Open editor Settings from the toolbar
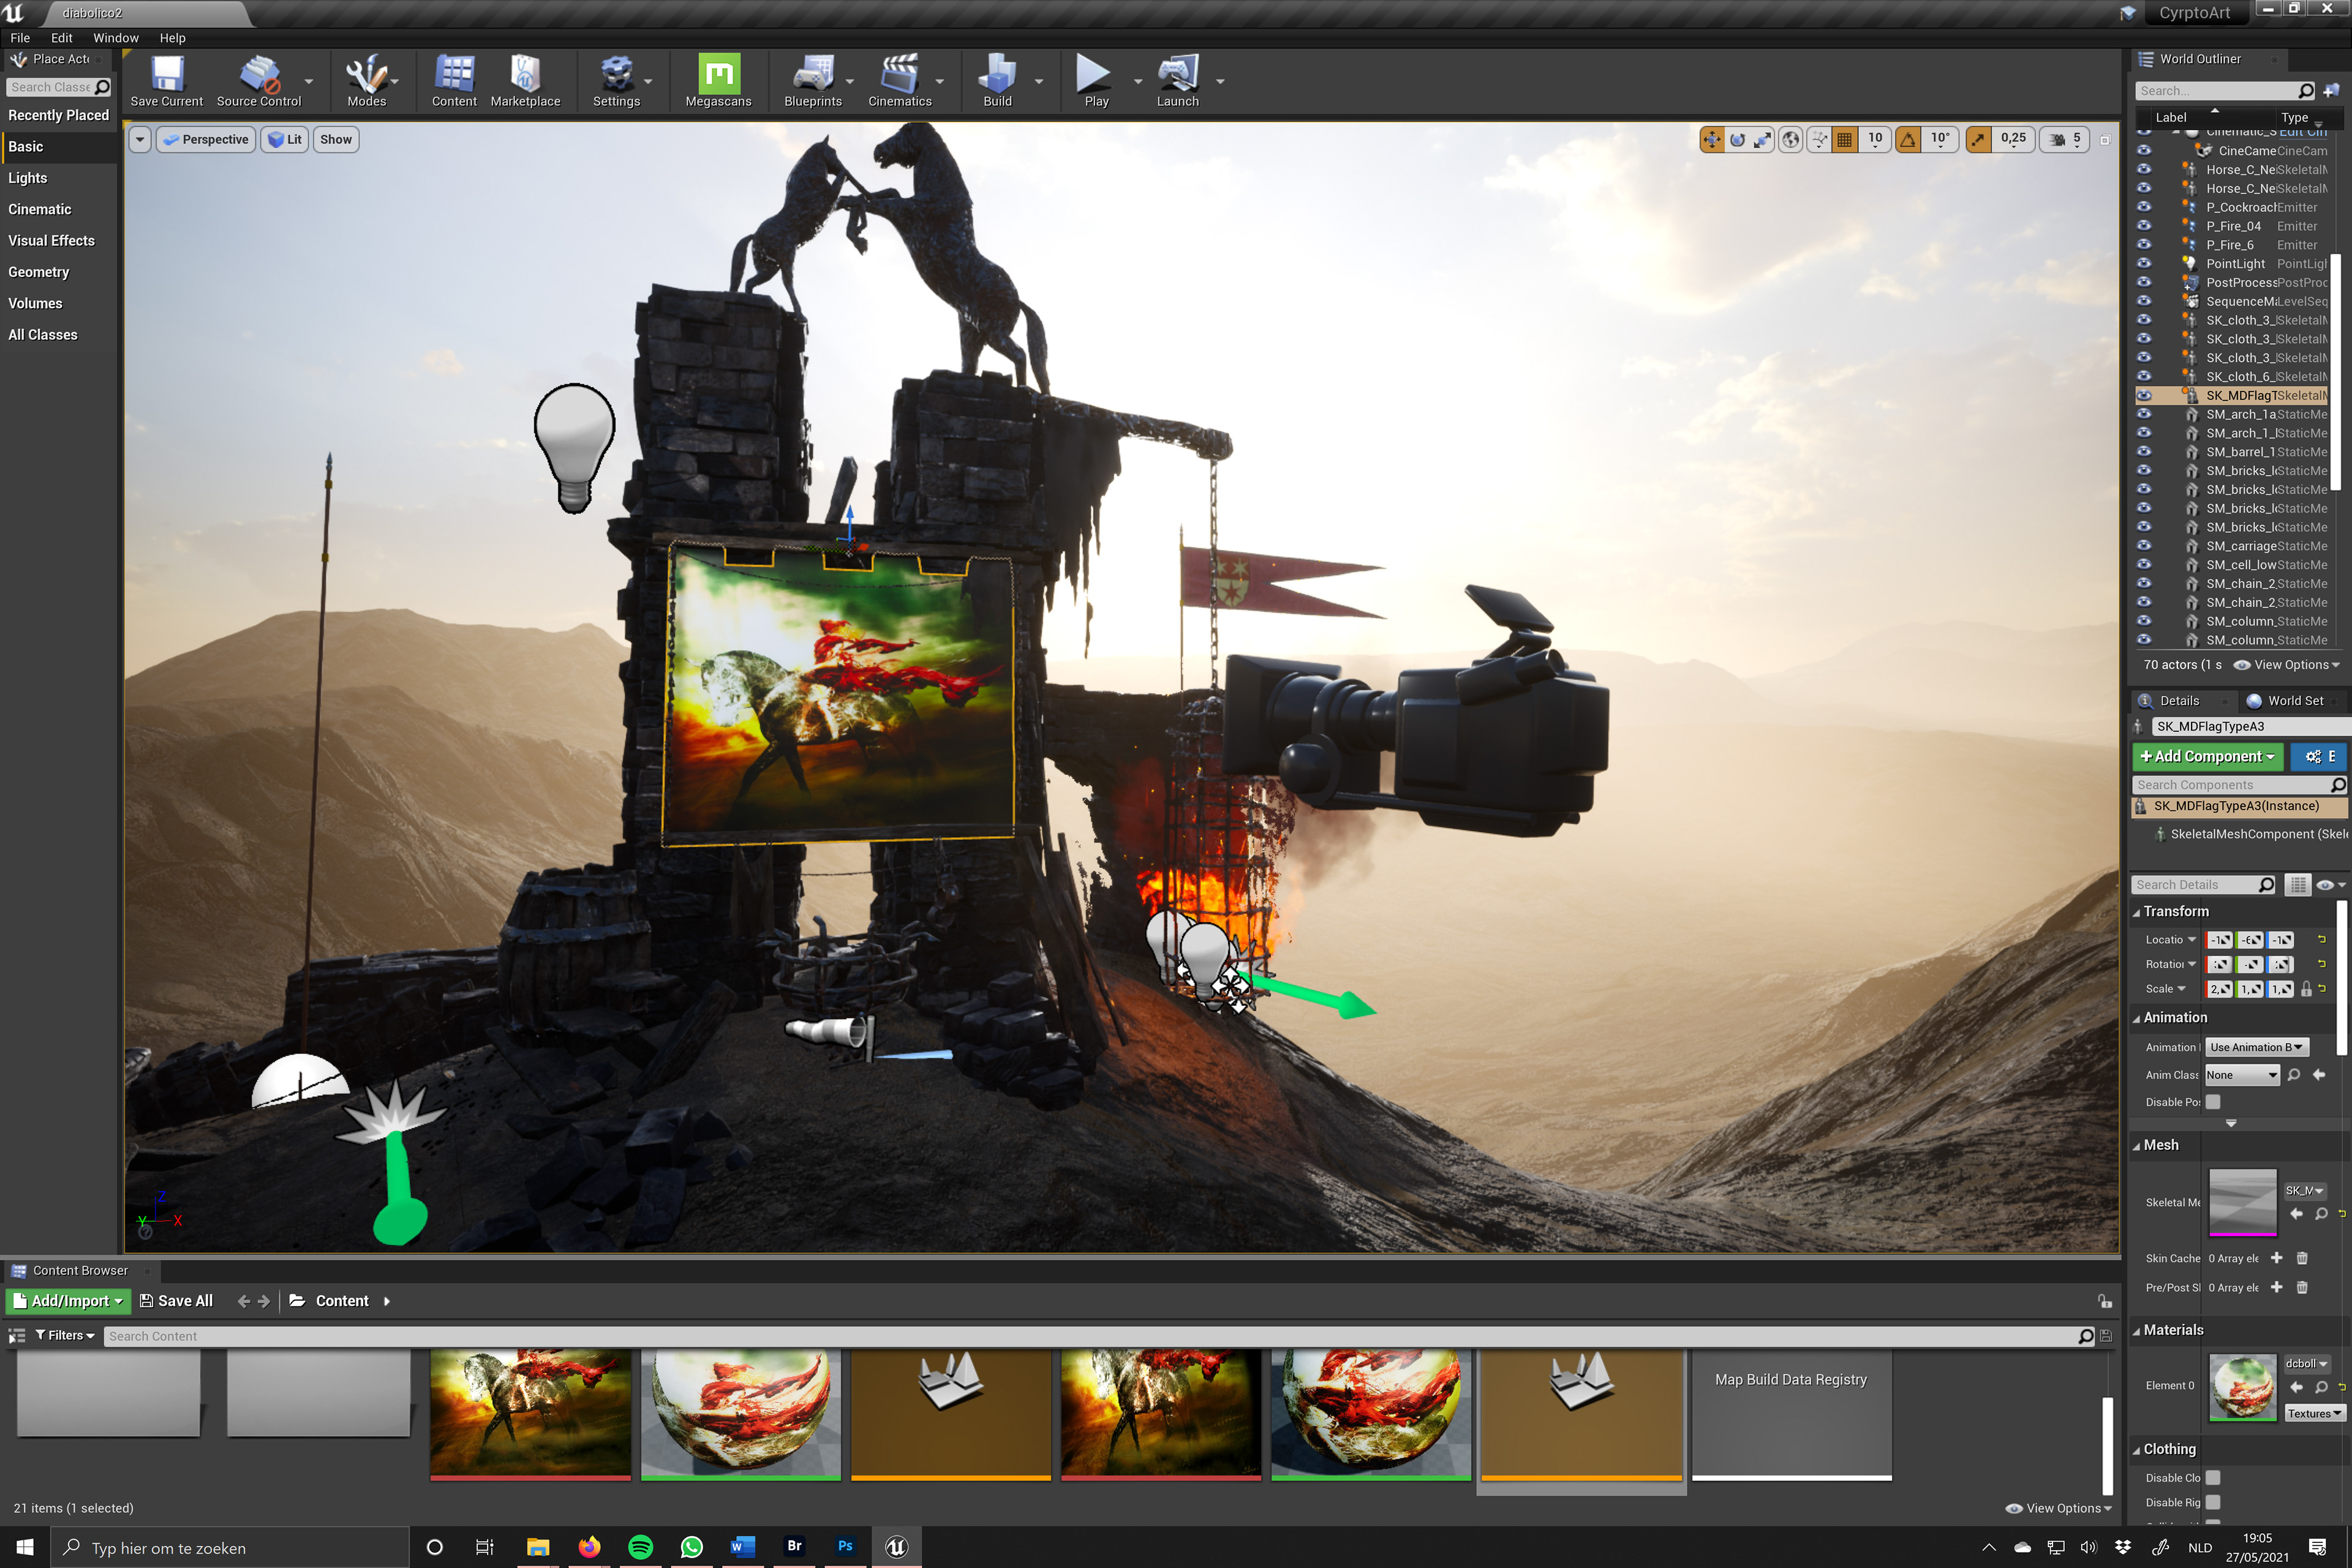This screenshot has width=2352, height=1568. coord(616,81)
